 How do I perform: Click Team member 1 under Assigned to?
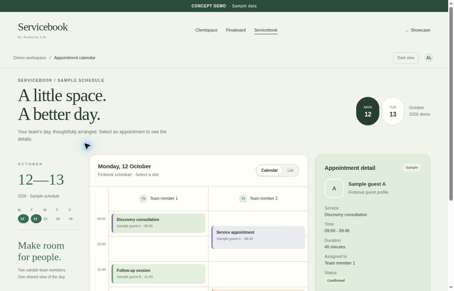point(340,263)
